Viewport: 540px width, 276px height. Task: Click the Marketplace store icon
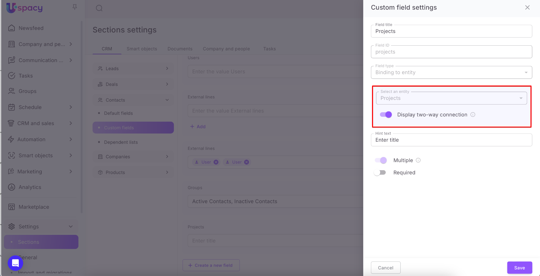(x=12, y=207)
